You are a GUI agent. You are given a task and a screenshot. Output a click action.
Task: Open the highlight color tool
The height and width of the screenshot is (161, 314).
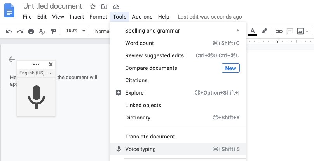(264, 31)
